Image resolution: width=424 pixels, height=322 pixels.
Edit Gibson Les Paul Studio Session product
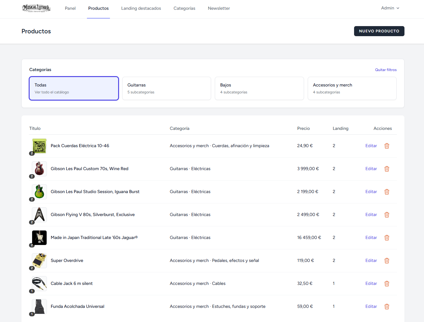point(371,192)
